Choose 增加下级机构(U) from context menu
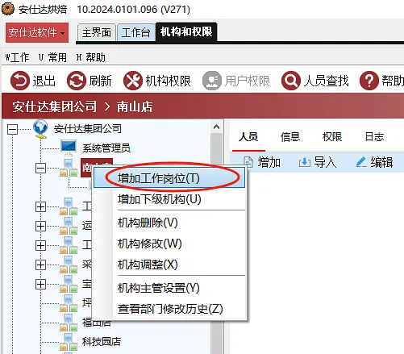The height and width of the screenshot is (354, 404). tap(169, 199)
